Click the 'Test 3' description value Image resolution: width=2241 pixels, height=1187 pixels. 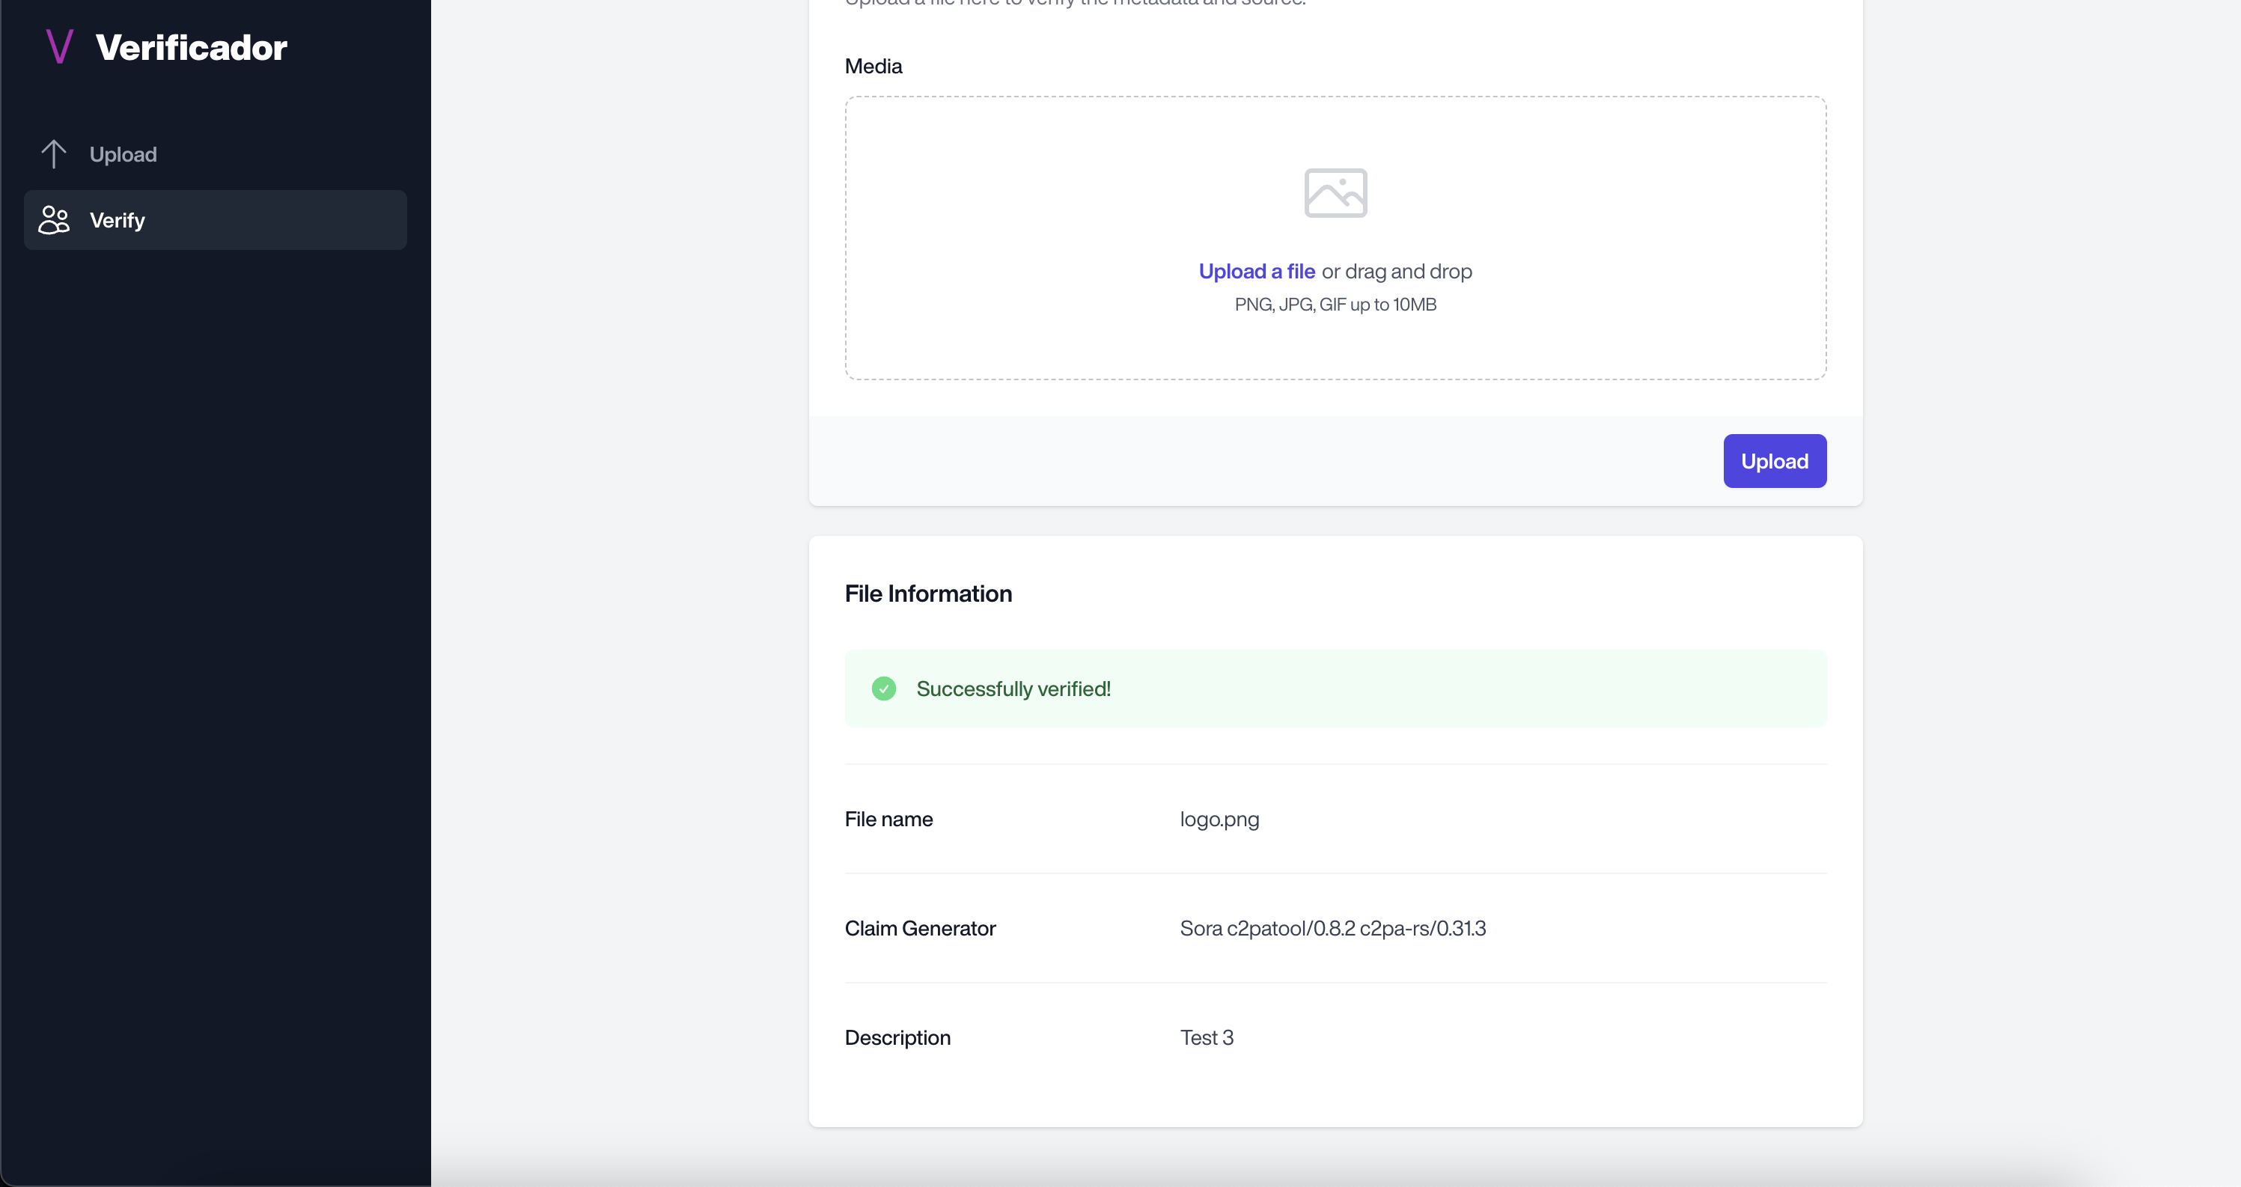(1207, 1037)
